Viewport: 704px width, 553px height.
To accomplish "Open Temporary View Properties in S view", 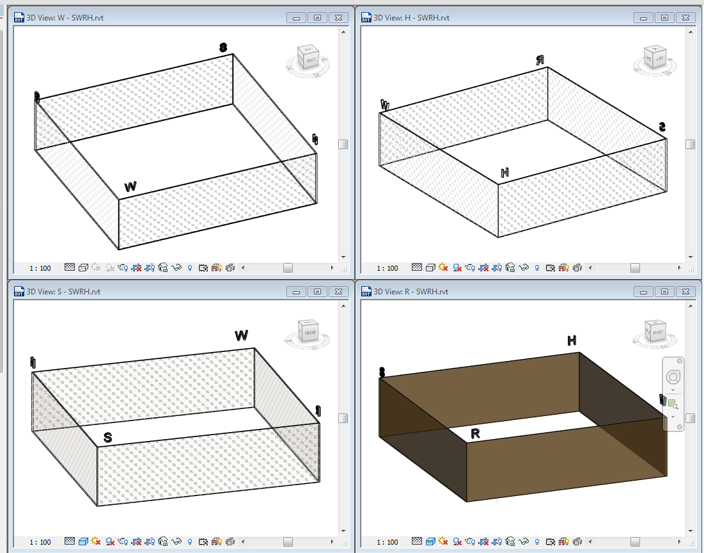I will 203,541.
